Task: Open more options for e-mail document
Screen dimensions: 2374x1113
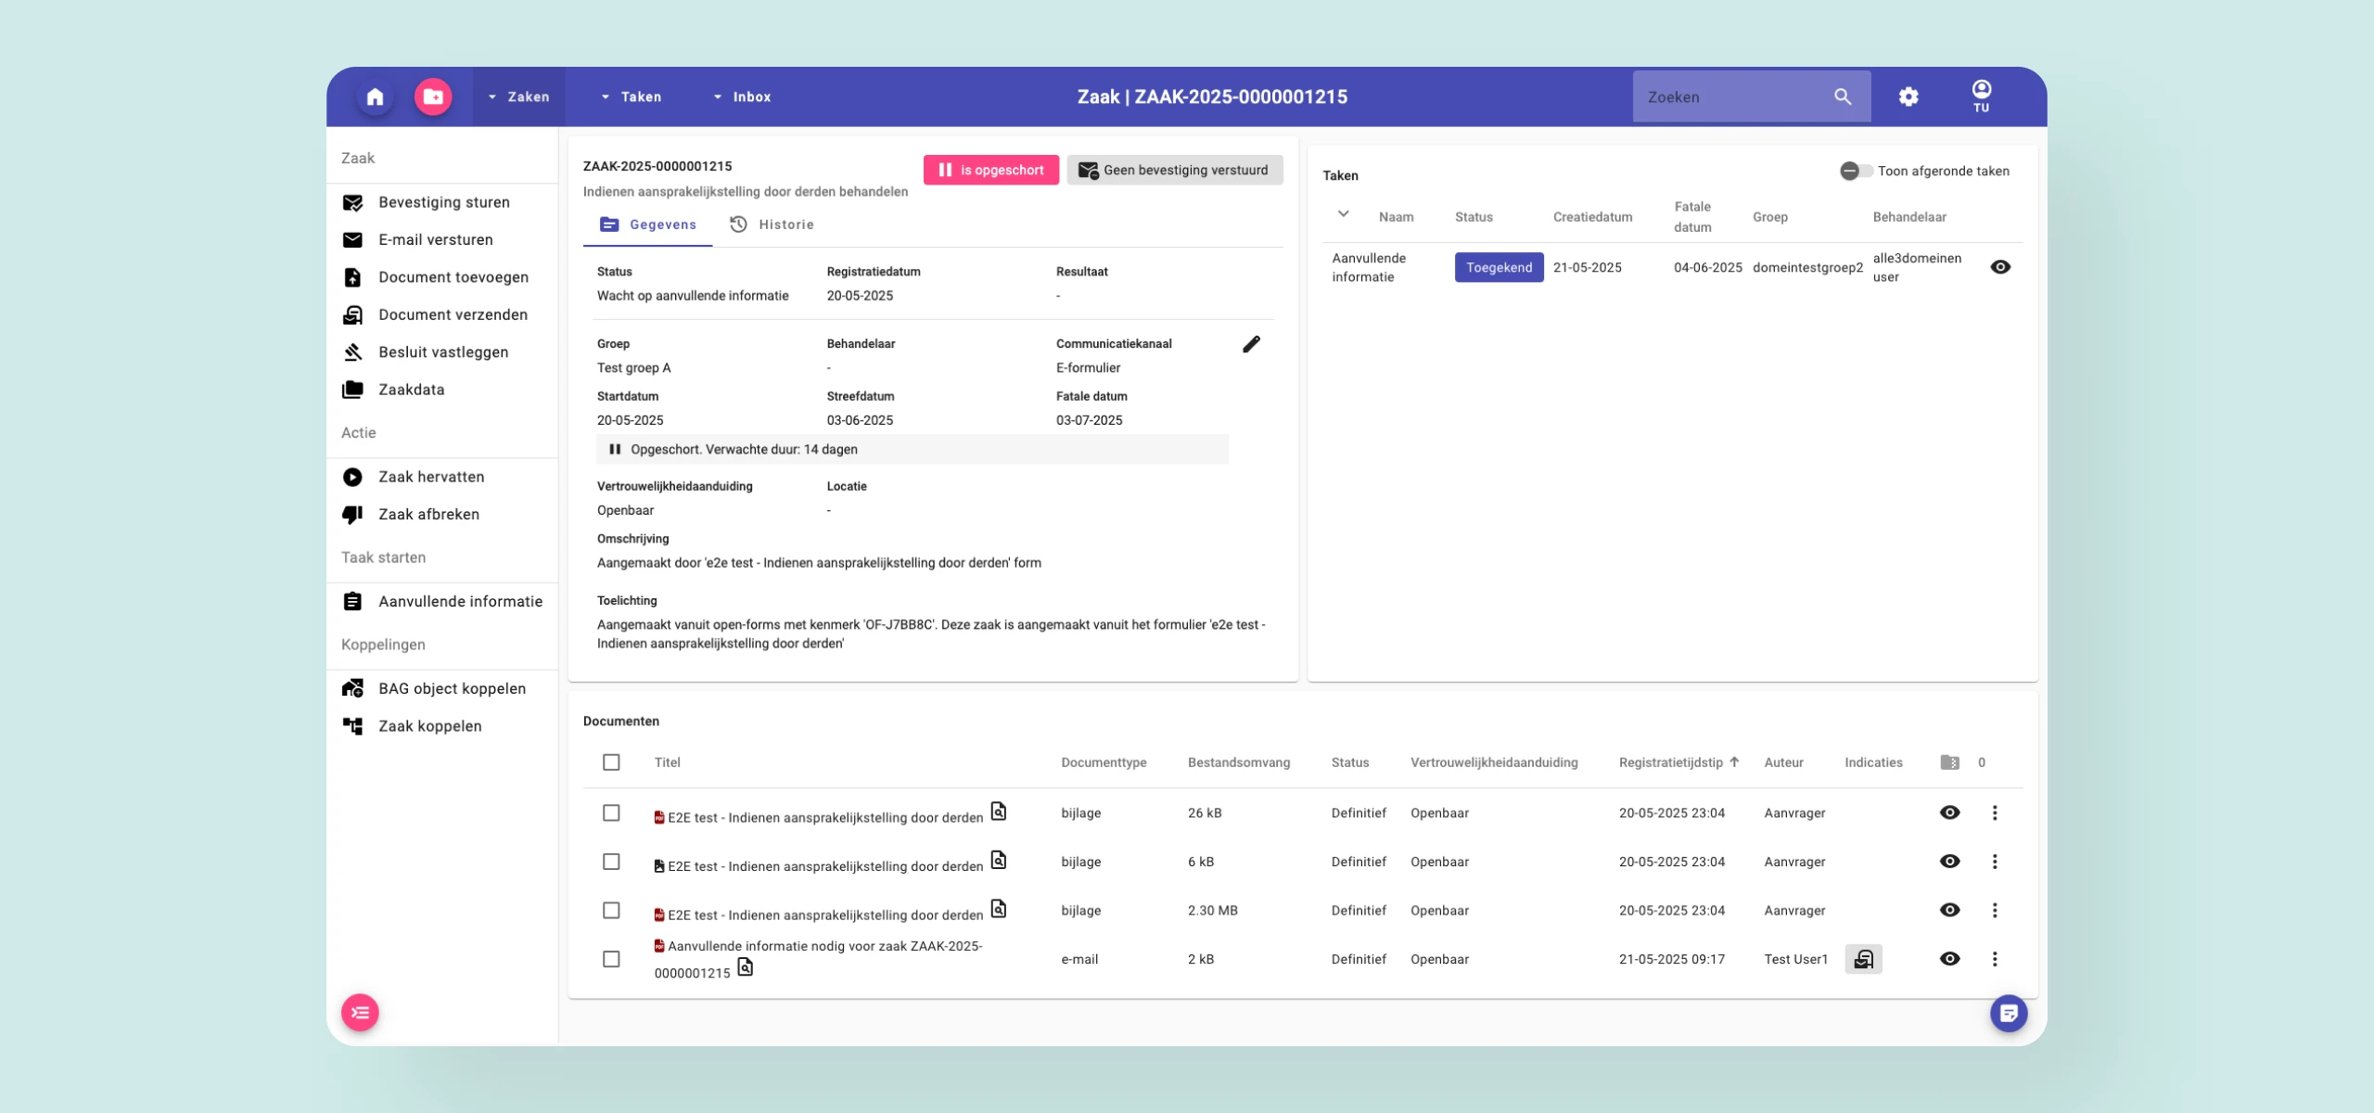Action: pyautogui.click(x=1995, y=959)
